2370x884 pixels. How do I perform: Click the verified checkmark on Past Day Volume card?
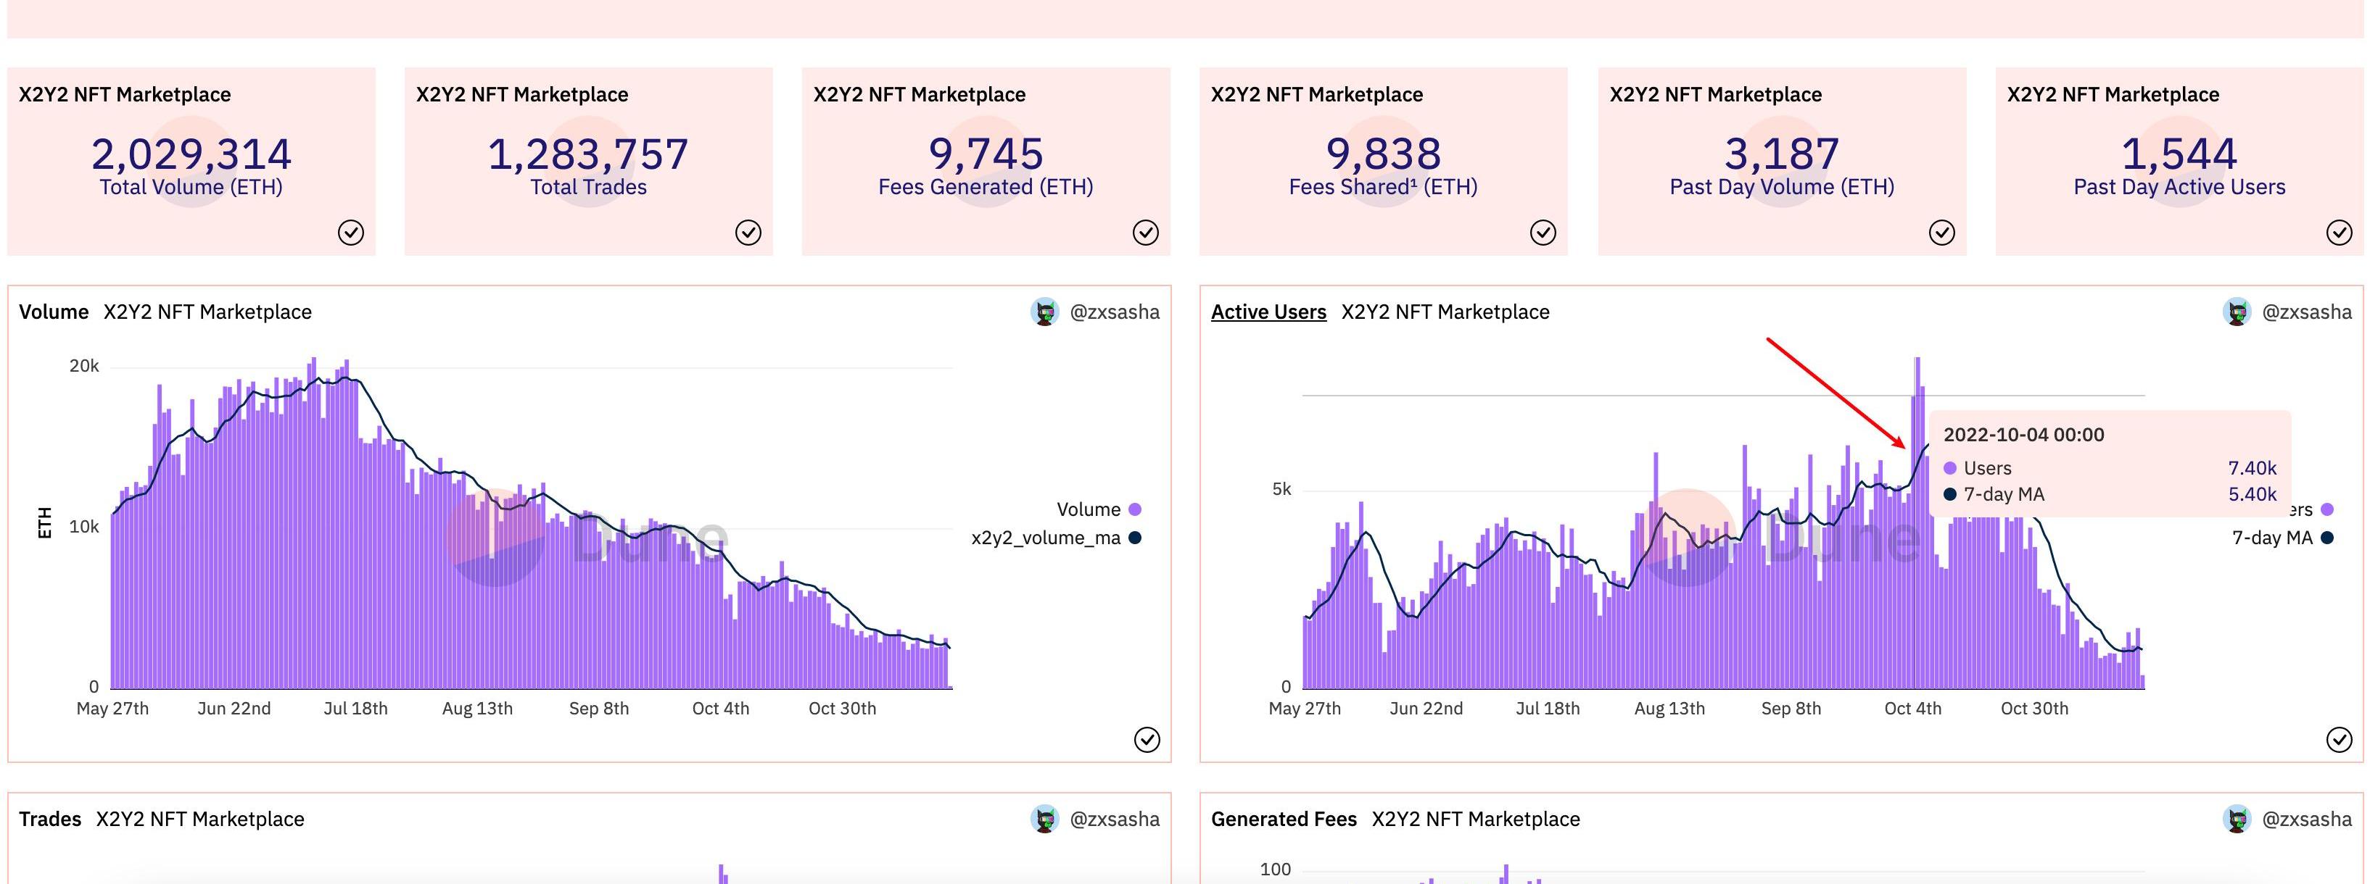1941,233
